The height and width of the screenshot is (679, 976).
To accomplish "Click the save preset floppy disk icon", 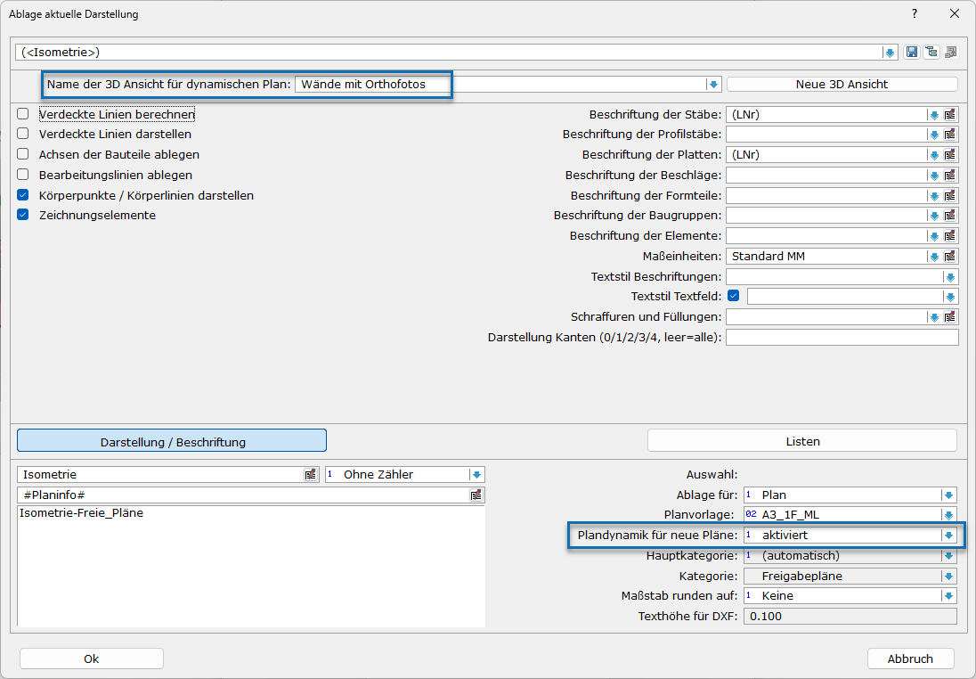I will click(912, 53).
